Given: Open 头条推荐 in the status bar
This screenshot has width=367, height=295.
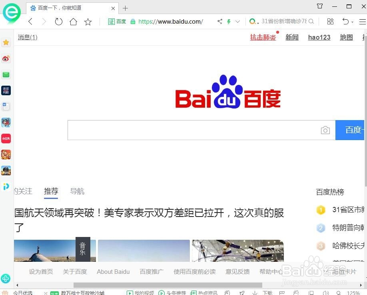Looking at the screenshot, I should click(172, 293).
